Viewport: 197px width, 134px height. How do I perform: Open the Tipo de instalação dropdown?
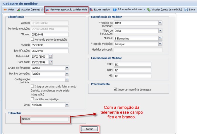pos(160,30)
